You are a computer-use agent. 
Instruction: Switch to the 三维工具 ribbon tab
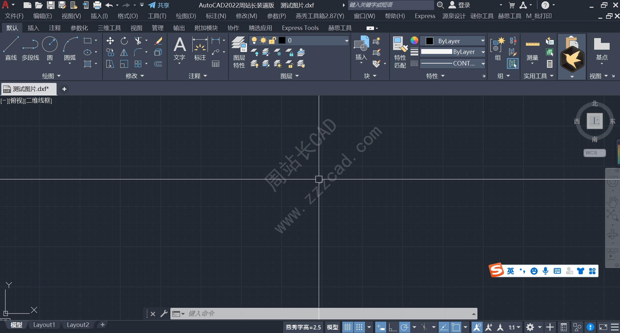[x=109, y=28]
